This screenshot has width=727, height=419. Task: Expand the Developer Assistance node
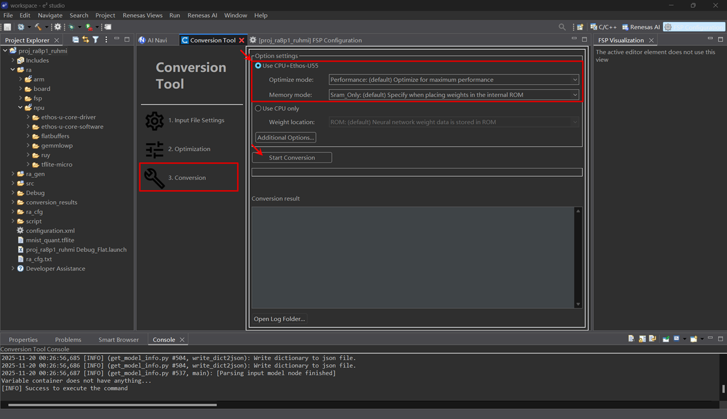click(13, 268)
